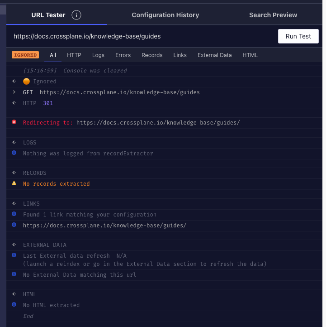This screenshot has height=327, width=326.
Task: Click info icon by Found 1 link
Action: 14,214
